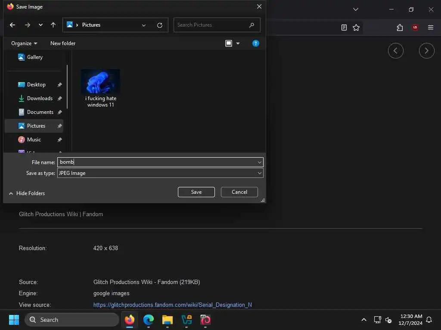Create a New folder

[63, 43]
